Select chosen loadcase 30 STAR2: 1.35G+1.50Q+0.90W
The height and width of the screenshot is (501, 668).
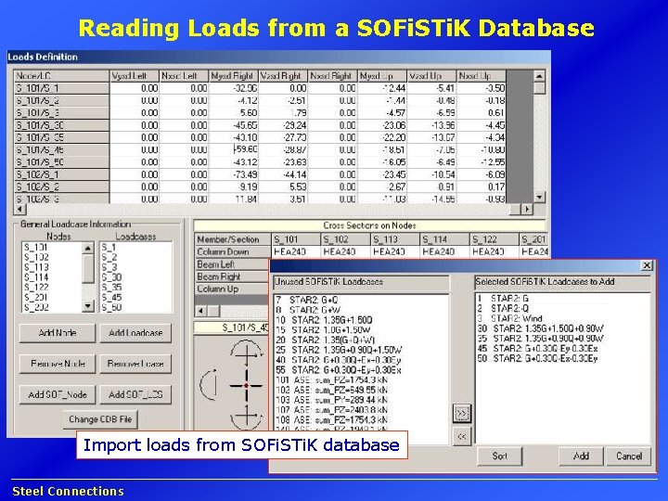pyautogui.click(x=540, y=328)
